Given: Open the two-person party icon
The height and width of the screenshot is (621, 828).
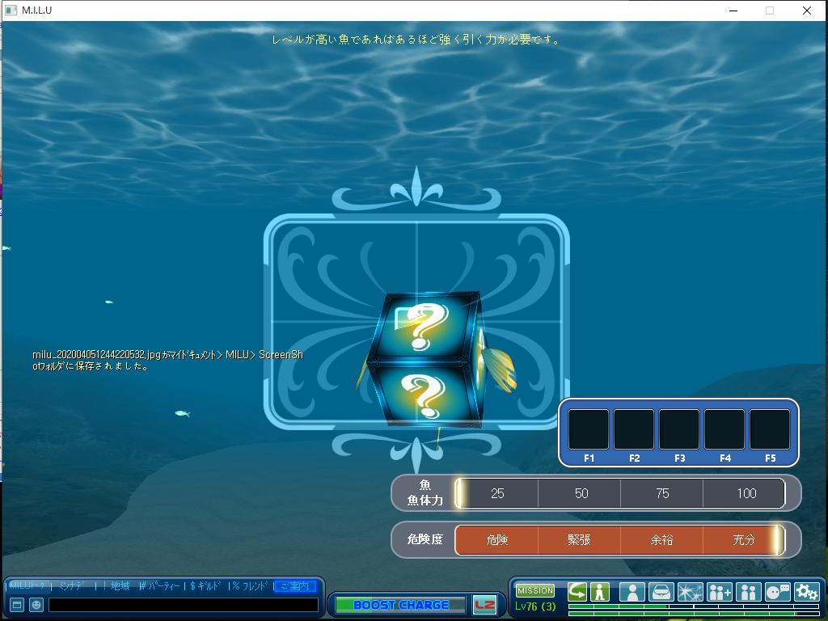Looking at the screenshot, I should (x=748, y=592).
